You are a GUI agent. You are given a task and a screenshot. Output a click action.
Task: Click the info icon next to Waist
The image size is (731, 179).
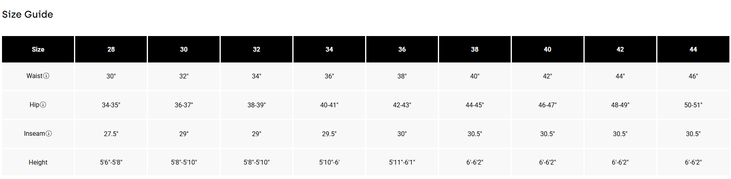click(x=46, y=76)
